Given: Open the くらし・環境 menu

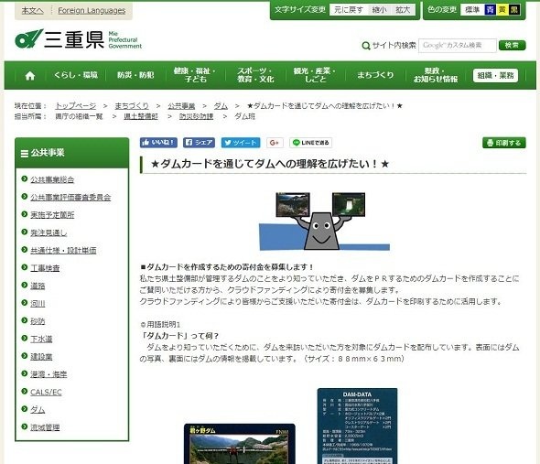Looking at the screenshot, I should [x=76, y=75].
